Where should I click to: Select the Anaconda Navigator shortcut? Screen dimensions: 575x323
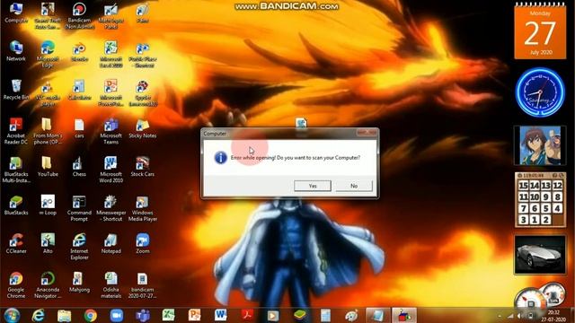pos(48,285)
